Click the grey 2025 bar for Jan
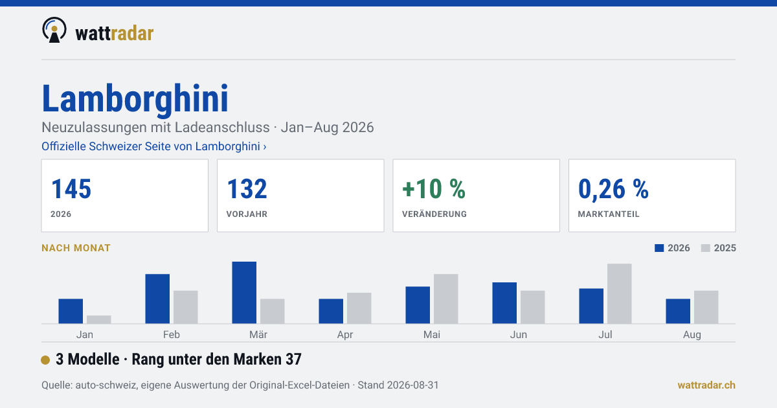 99,319
